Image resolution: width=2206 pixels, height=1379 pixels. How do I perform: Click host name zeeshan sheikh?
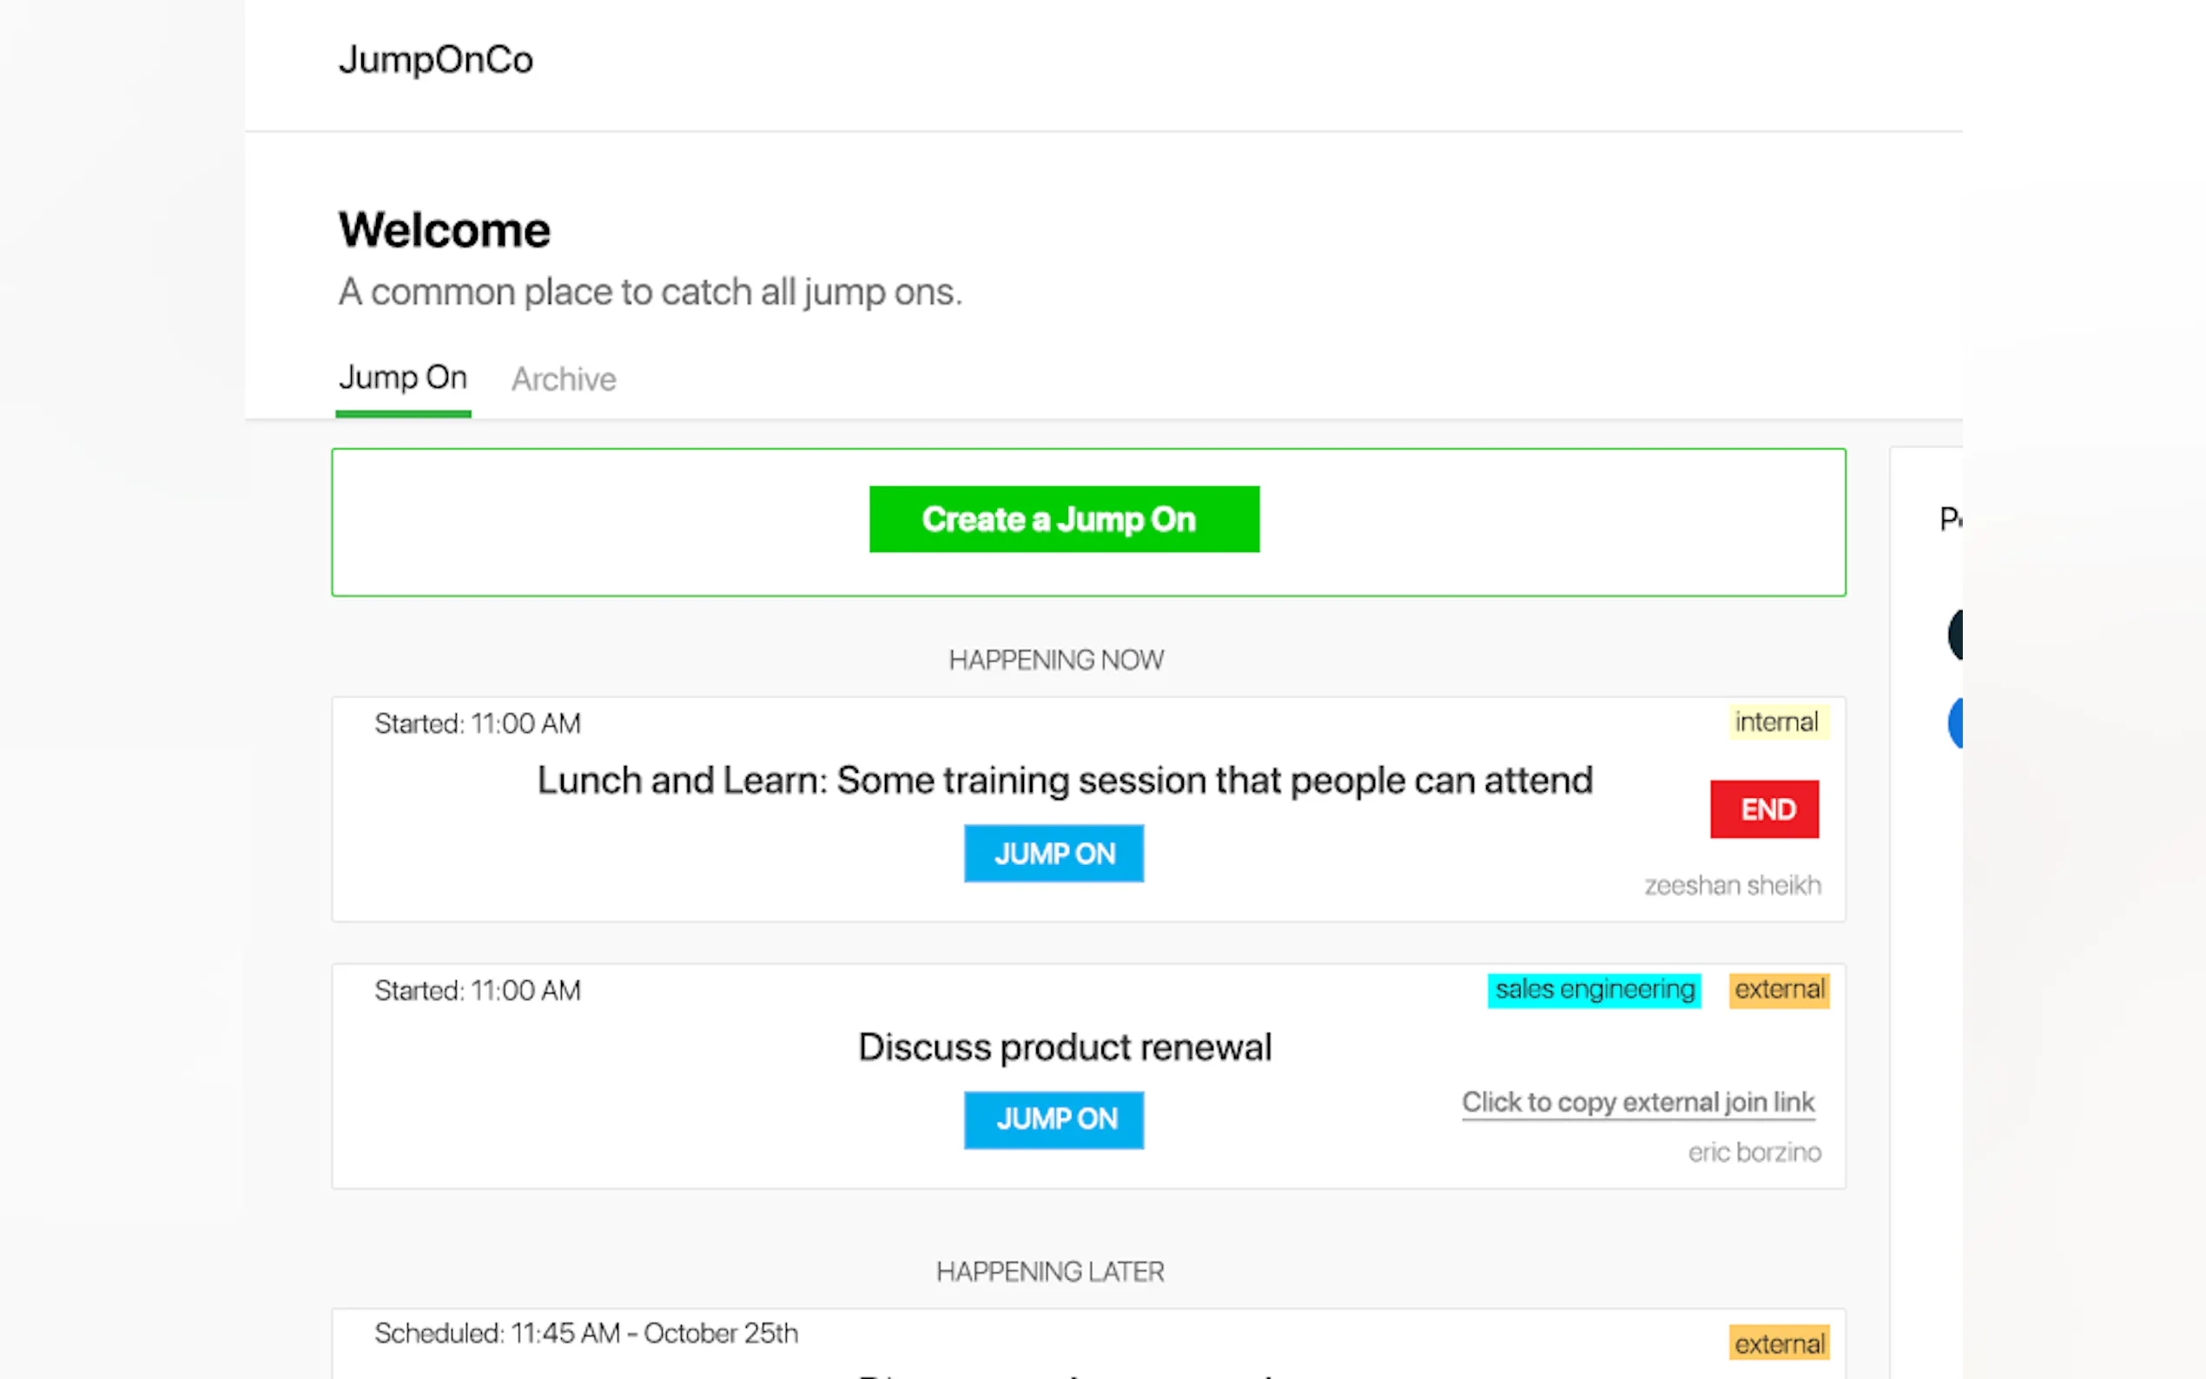pos(1732,885)
